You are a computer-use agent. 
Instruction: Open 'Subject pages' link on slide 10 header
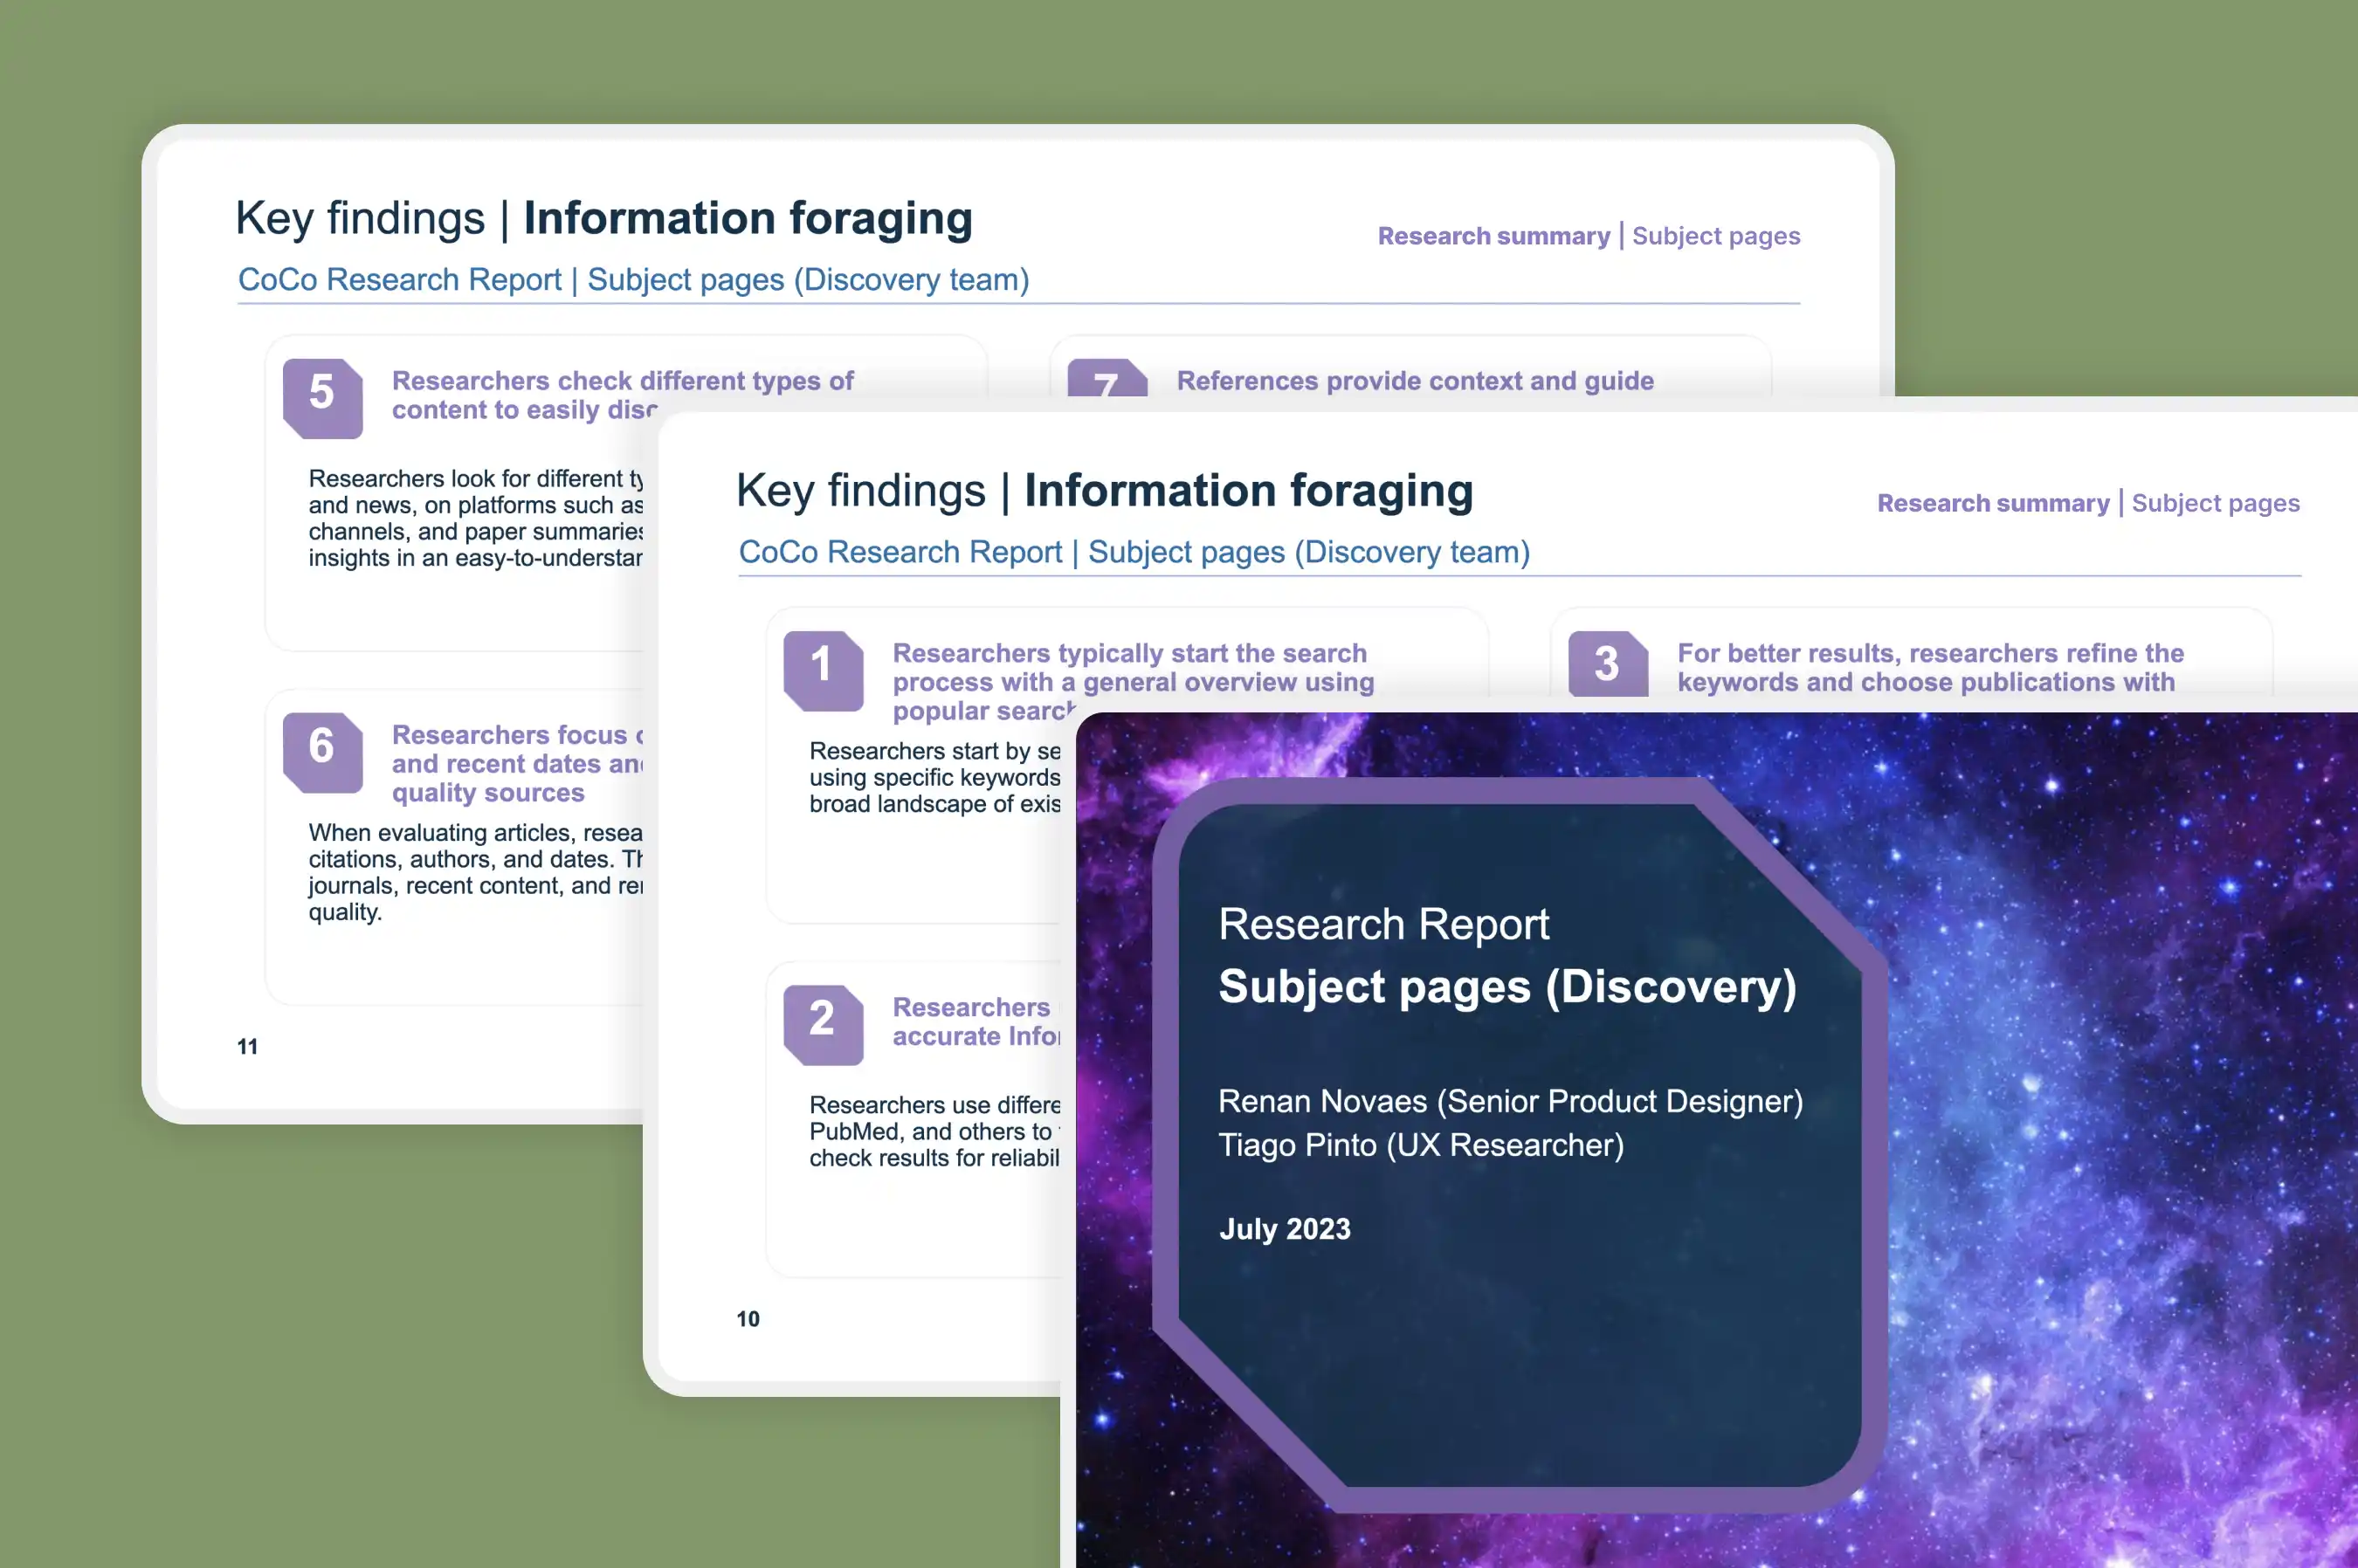point(2215,503)
